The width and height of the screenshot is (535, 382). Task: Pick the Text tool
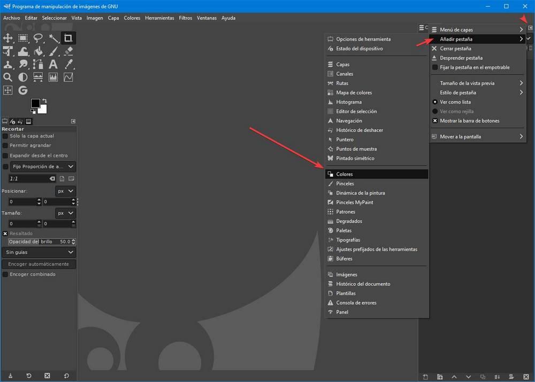(53, 64)
